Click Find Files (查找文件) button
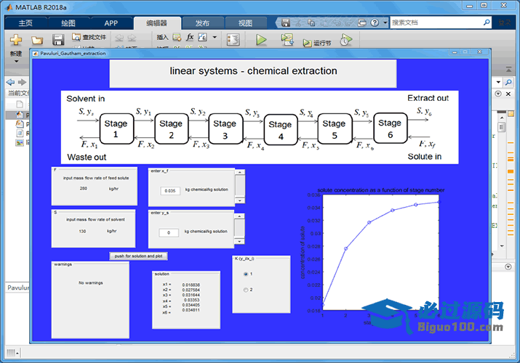 pyautogui.click(x=89, y=37)
